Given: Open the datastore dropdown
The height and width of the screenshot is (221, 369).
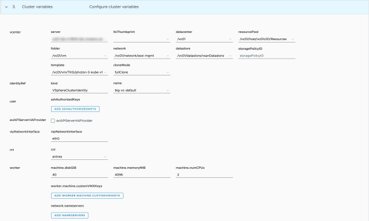Looking at the screenshot, I should [204, 56].
